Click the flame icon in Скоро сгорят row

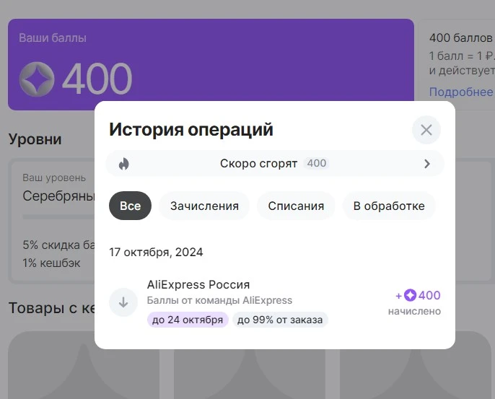click(x=124, y=164)
